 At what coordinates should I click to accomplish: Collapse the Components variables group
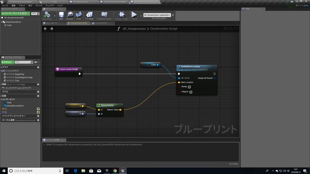click(x=2, y=99)
